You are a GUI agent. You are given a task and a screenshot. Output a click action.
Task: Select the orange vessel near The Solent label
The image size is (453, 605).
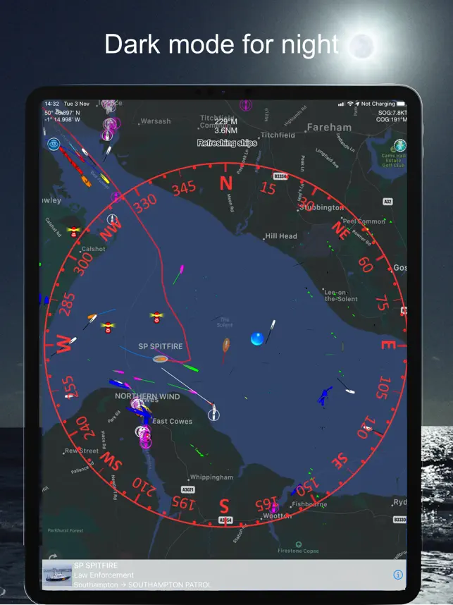[x=226, y=346]
